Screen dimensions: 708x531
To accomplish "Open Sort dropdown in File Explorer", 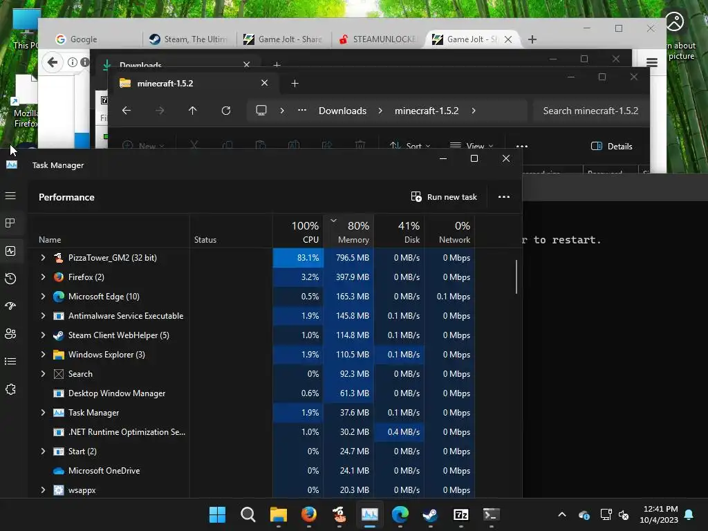I will pos(410,145).
